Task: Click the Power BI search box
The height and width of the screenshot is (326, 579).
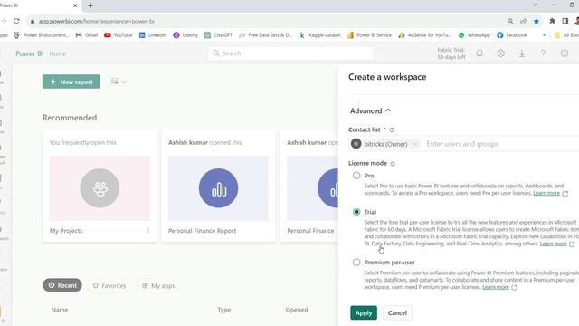Action: click(x=291, y=53)
